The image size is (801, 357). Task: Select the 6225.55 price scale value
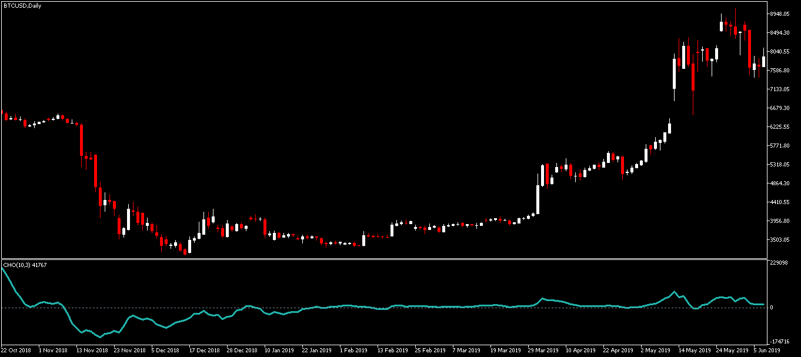[x=783, y=127]
